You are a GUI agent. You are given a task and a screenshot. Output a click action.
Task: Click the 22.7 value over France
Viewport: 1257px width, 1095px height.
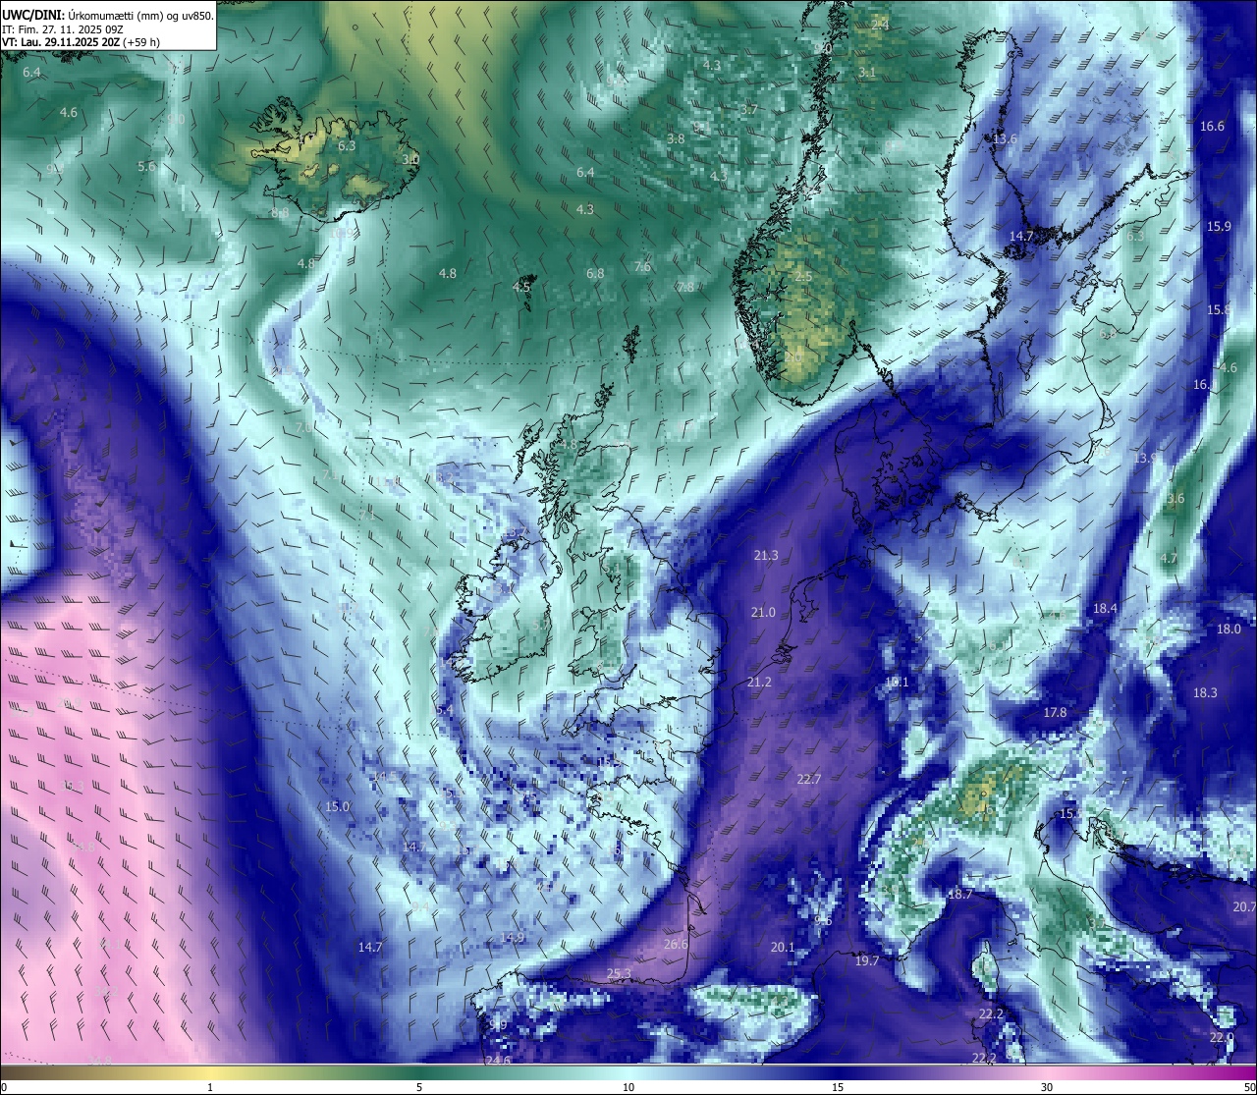point(808,780)
